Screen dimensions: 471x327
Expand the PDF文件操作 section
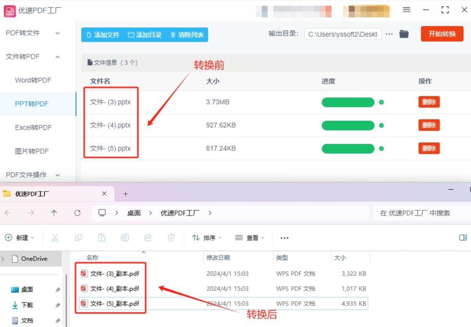[x=33, y=175]
